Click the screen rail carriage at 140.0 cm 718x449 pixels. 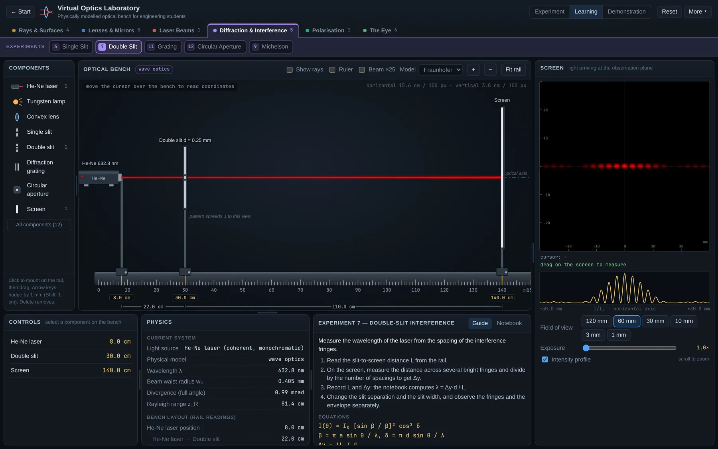[502, 272]
